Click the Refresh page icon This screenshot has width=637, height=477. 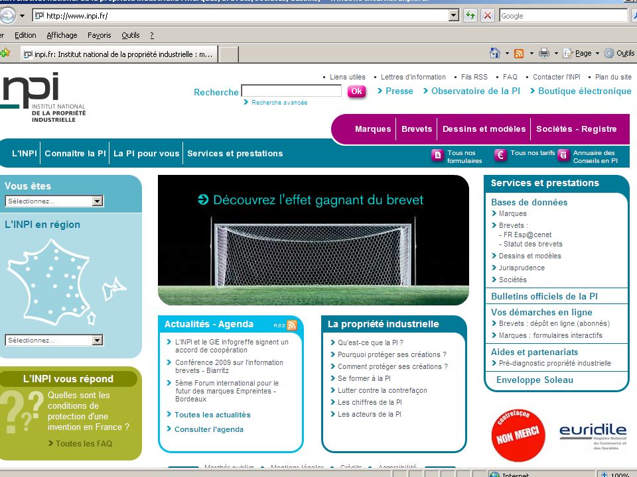(470, 16)
